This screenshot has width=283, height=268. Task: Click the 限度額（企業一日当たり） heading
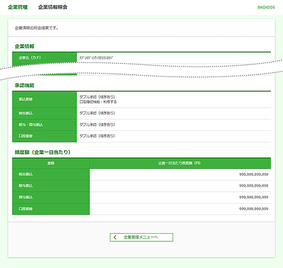pos(42,152)
